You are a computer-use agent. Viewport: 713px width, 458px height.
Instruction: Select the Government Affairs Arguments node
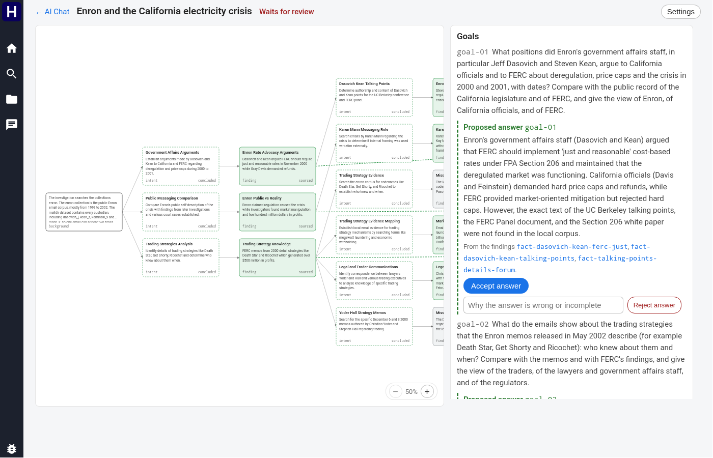coord(181,166)
